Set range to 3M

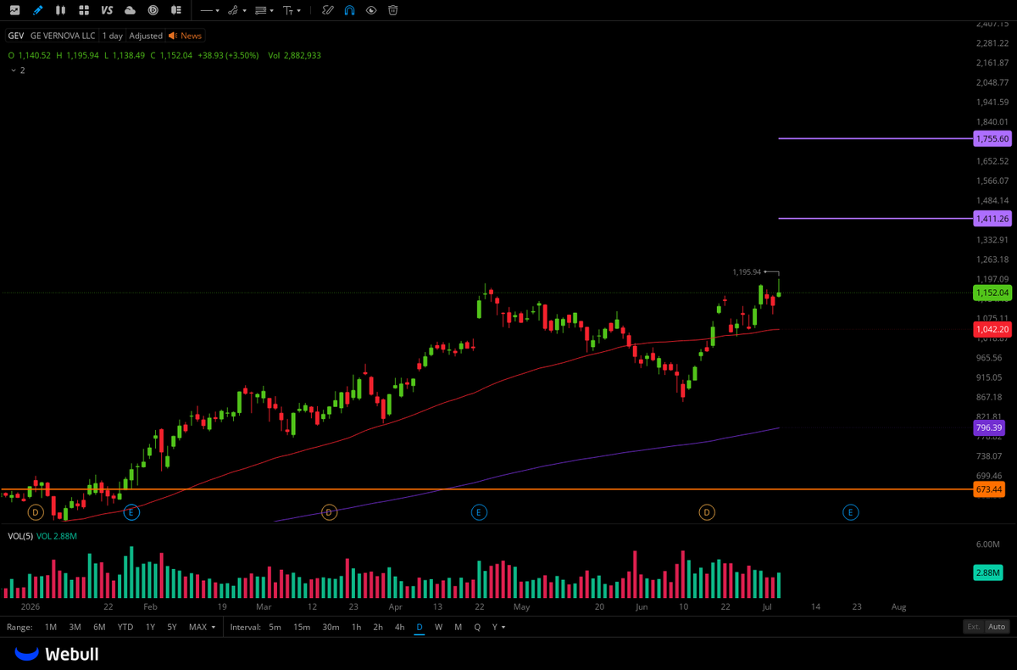(x=75, y=627)
